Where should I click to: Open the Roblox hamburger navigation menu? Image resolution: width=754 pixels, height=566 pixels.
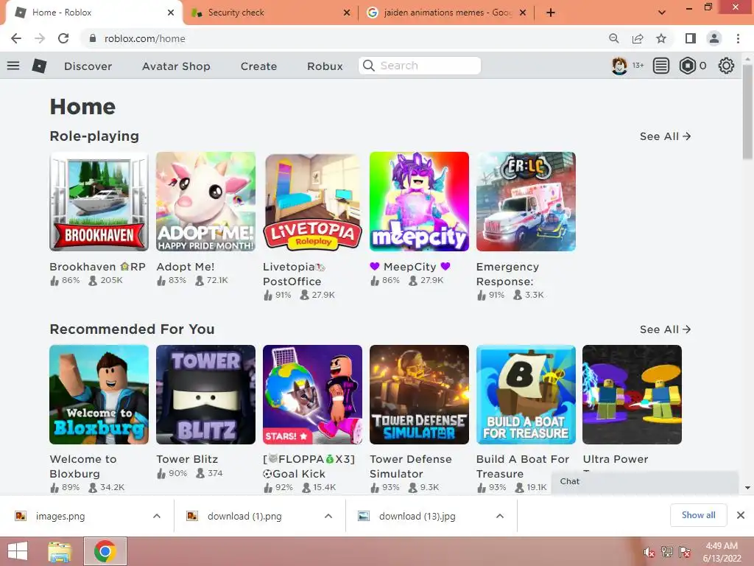click(13, 66)
